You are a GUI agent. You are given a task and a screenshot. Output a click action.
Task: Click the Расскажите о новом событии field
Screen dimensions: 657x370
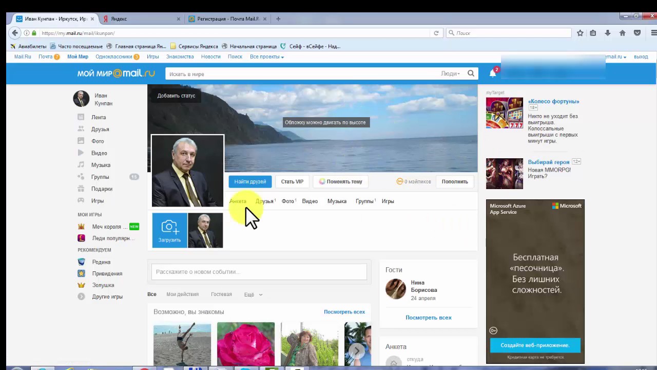click(259, 272)
